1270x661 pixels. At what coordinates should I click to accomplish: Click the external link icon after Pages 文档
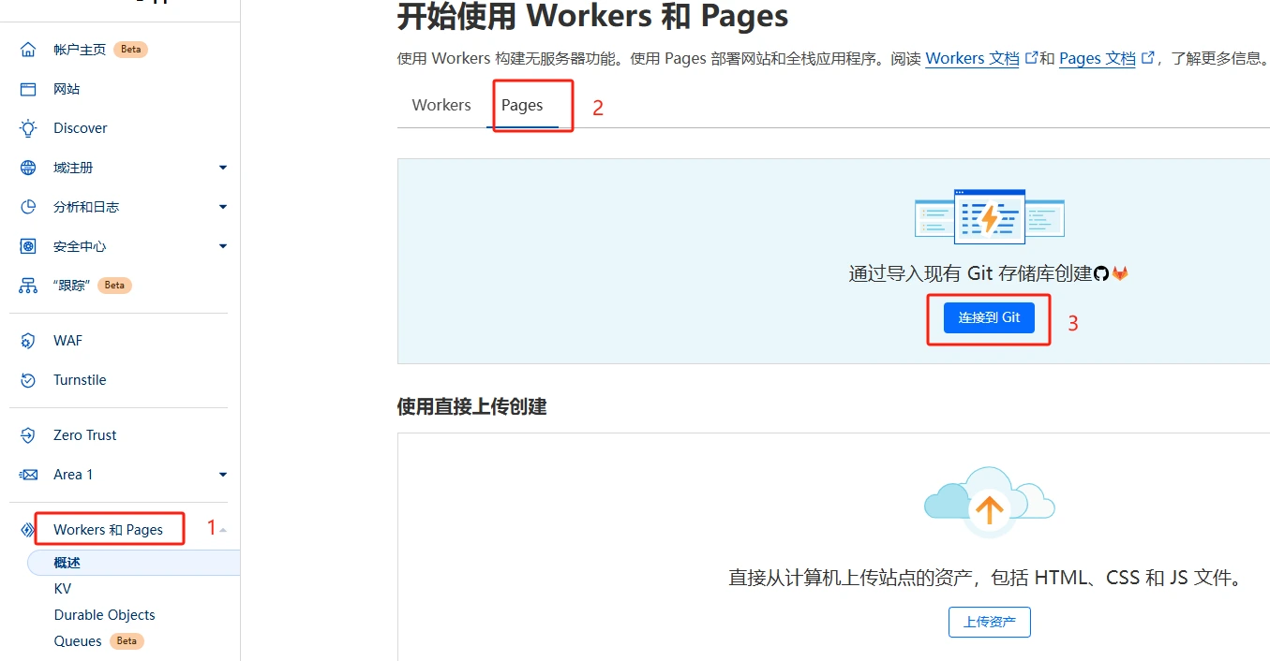pos(1147,58)
